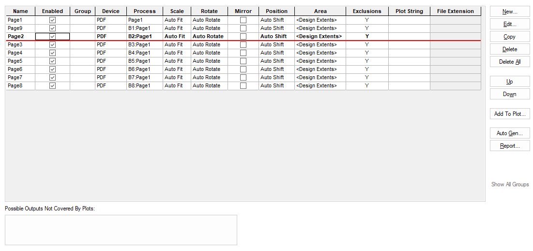Image resolution: width=533 pixels, height=251 pixels.
Task: Move the plot Up in the list
Action: pos(510,82)
